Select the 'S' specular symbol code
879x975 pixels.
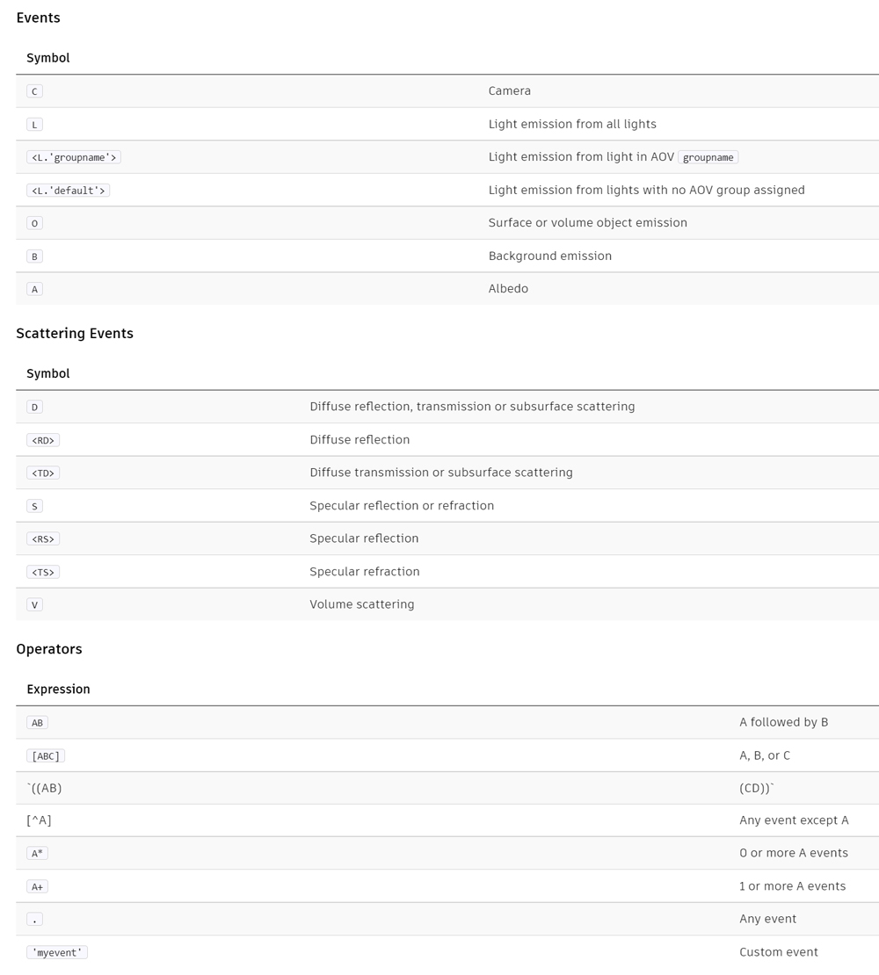[x=34, y=506]
